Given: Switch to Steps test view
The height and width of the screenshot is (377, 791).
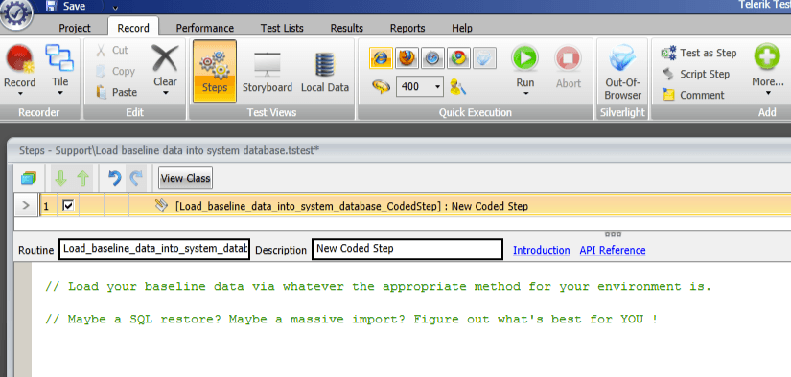Looking at the screenshot, I should pos(215,72).
